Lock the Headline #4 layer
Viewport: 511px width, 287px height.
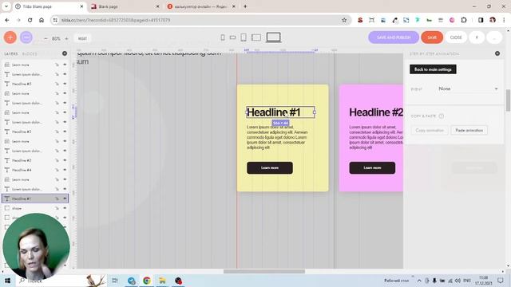pyautogui.click(x=57, y=170)
